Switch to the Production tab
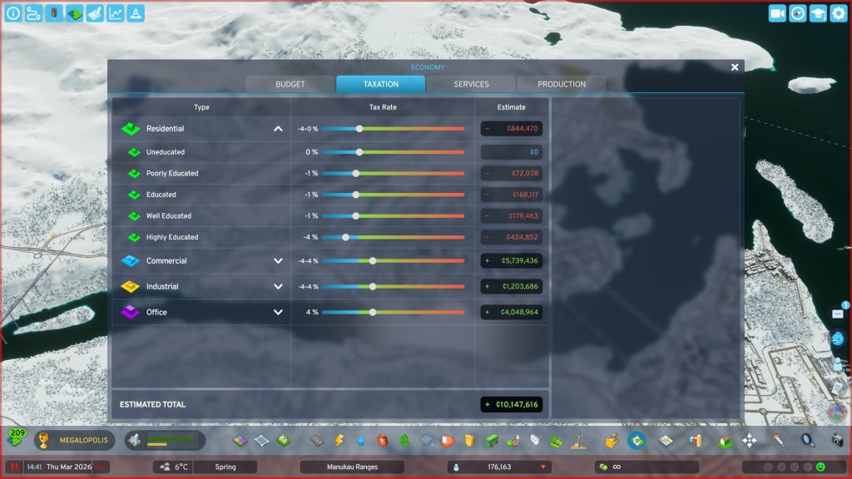The image size is (852, 479). click(562, 84)
